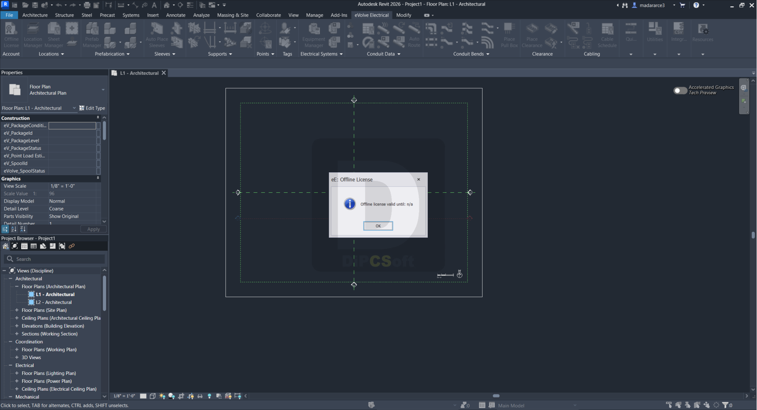
Task: Click the Edit Type button
Action: pos(92,108)
